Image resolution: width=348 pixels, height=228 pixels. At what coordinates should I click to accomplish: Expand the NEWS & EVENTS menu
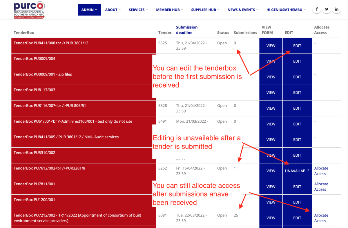[x=243, y=10]
